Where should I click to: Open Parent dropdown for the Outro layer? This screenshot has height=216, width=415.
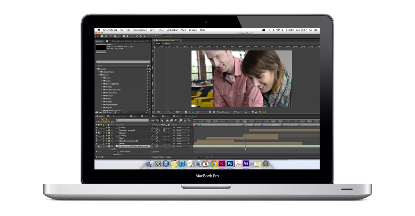tap(183, 128)
